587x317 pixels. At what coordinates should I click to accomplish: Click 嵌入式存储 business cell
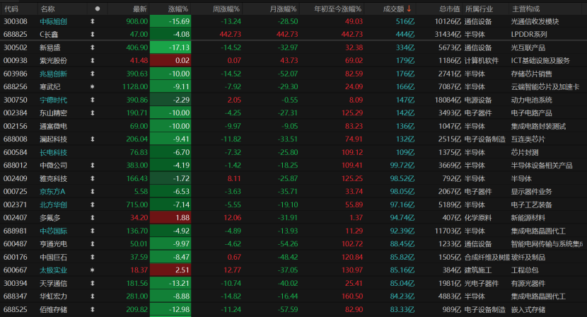click(528, 310)
